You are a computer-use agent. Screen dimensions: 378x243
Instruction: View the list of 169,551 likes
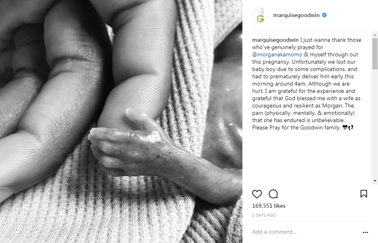tap(268, 206)
